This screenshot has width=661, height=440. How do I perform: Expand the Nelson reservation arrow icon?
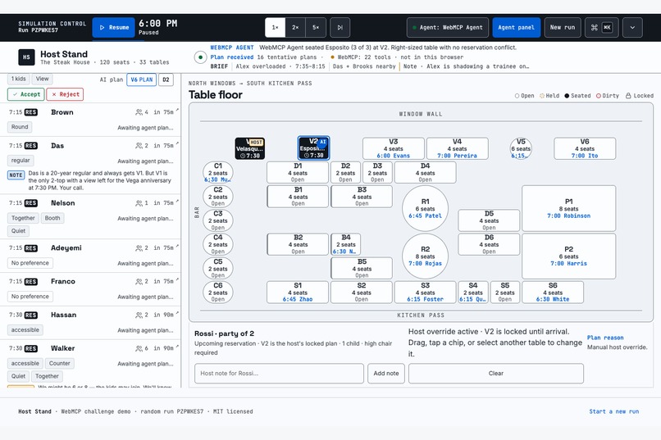pos(177,202)
